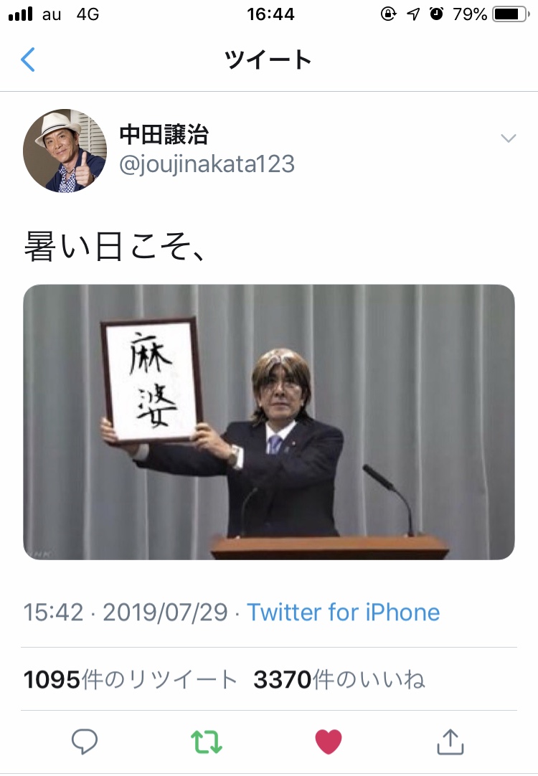Open 中田譲治 profile avatar
This screenshot has height=776, width=538.
coord(65,151)
